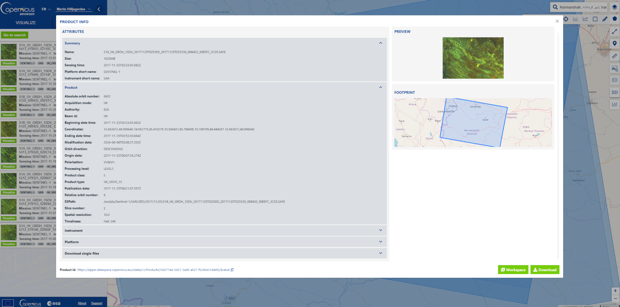Click the 3D view icon
620x307 pixels.
[x=614, y=92]
